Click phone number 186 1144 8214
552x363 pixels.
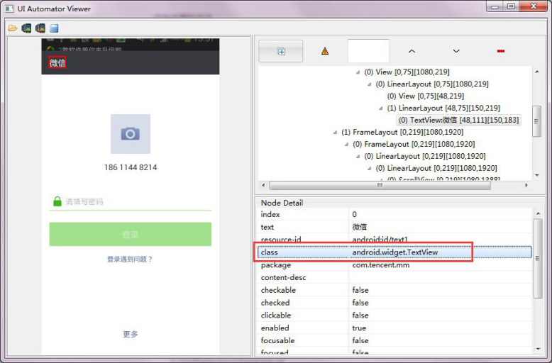[131, 167]
